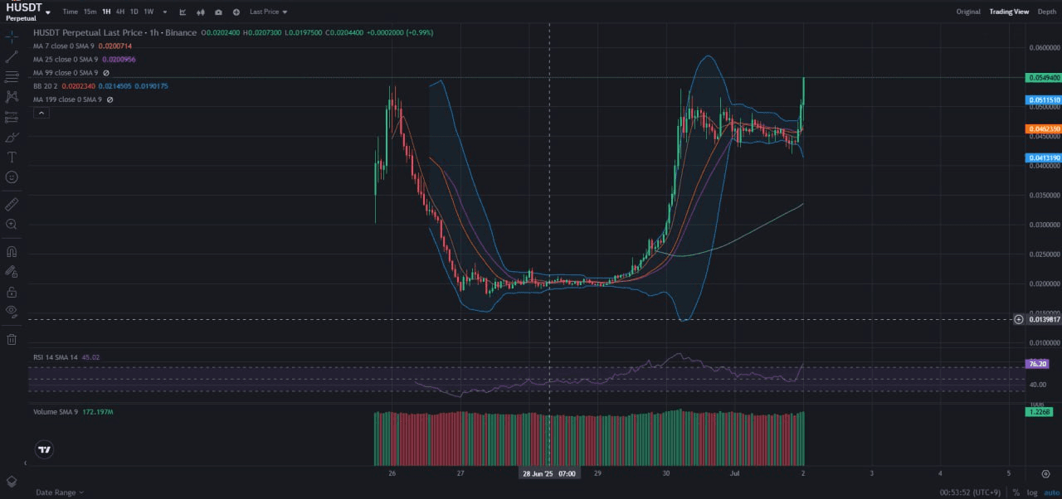Open the candlestick chart type selector
This screenshot has height=499, width=1062.
coord(201,12)
